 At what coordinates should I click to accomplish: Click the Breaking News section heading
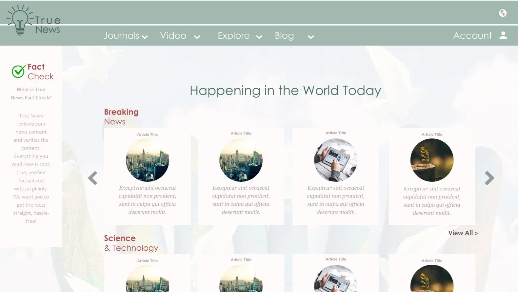point(121,117)
